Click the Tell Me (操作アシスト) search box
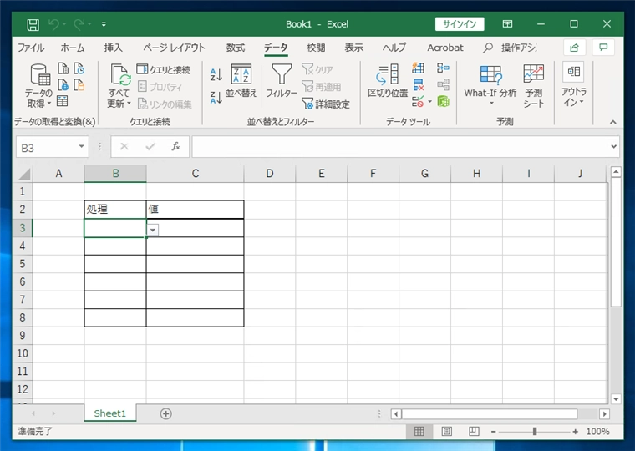Viewport: 635px width, 451px height. [511, 48]
